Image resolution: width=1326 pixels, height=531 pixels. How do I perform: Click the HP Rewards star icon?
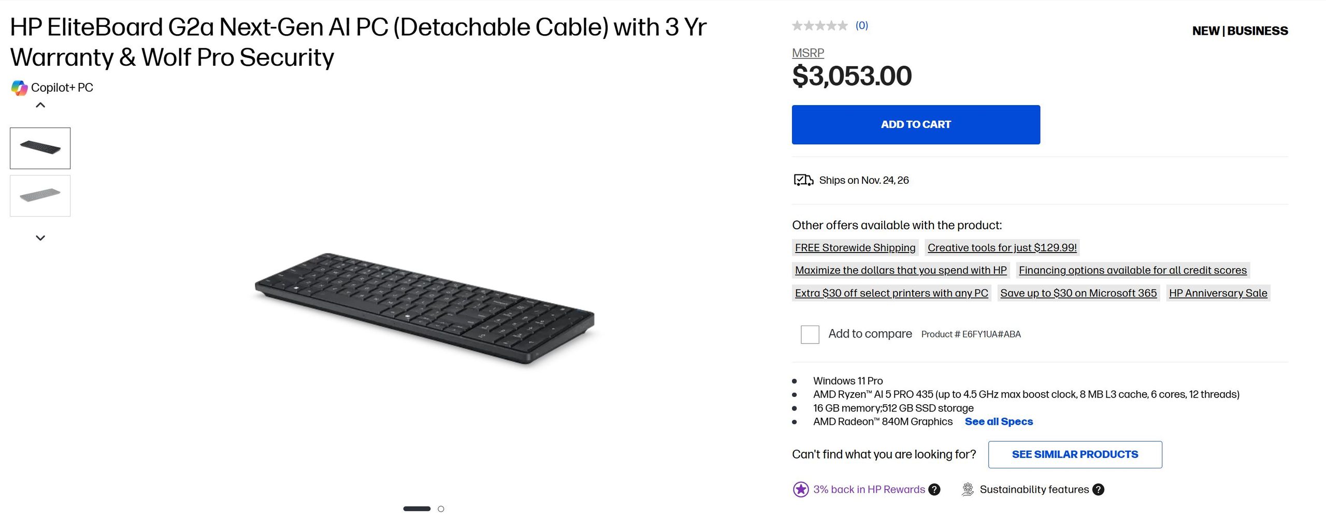[801, 490]
